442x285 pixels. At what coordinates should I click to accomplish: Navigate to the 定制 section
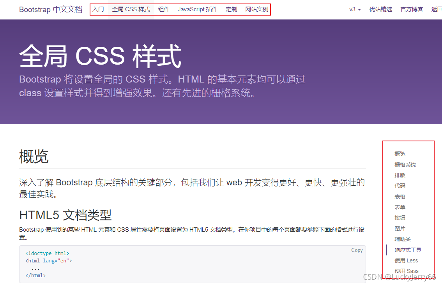tap(231, 9)
